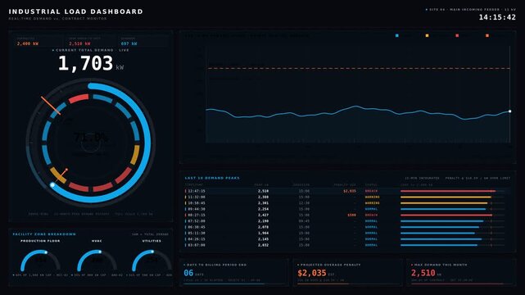The height and width of the screenshot is (295, 525).
Task: Select the 11:32:00 peak row
Action: point(347,197)
